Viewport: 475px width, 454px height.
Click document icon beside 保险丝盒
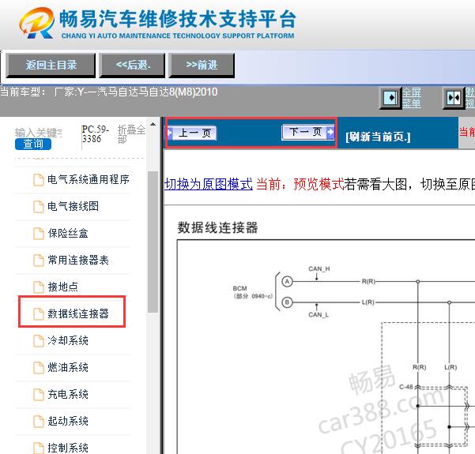pos(39,234)
